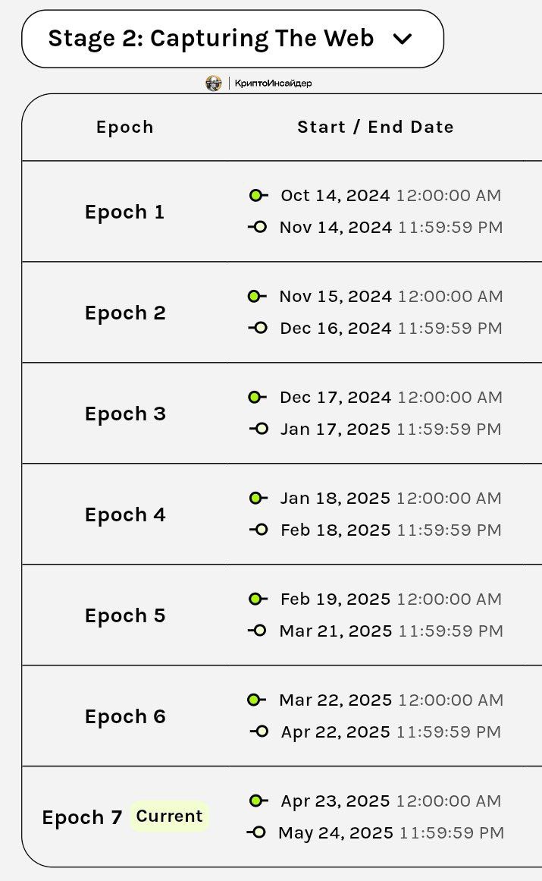542x881 pixels.
Task: Click Epoch 6 start marker for Mar 22
Action: [x=256, y=700]
